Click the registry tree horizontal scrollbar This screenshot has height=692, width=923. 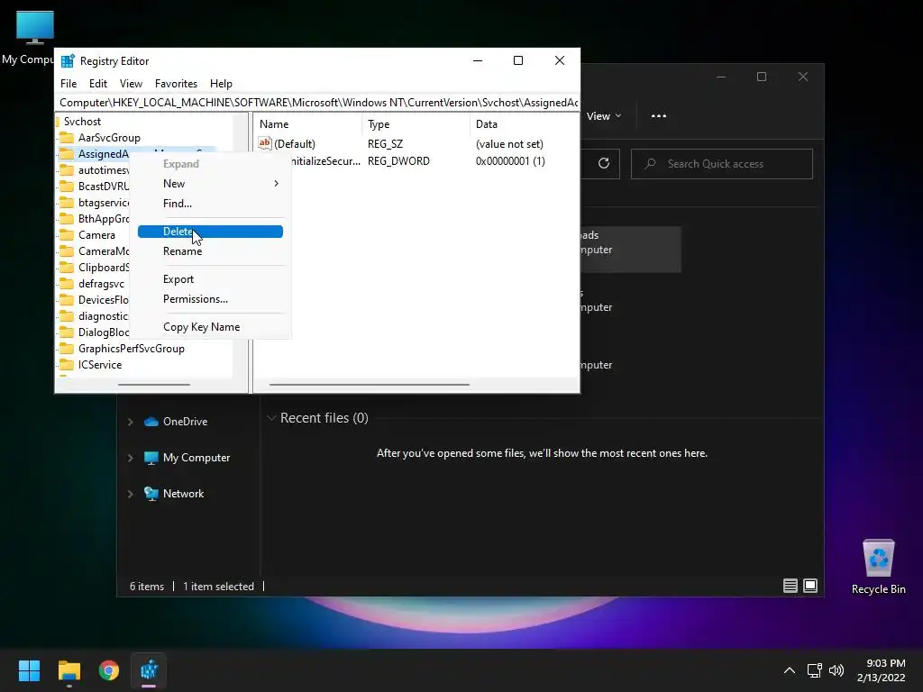coord(153,384)
